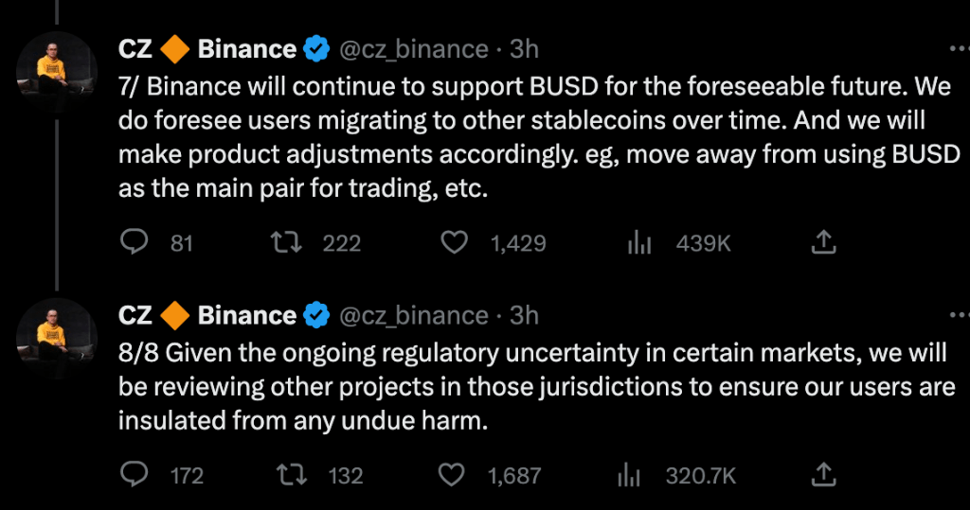Open @cz_binance handle on the 8/8 tweet
970x510 pixels.
pos(413,314)
